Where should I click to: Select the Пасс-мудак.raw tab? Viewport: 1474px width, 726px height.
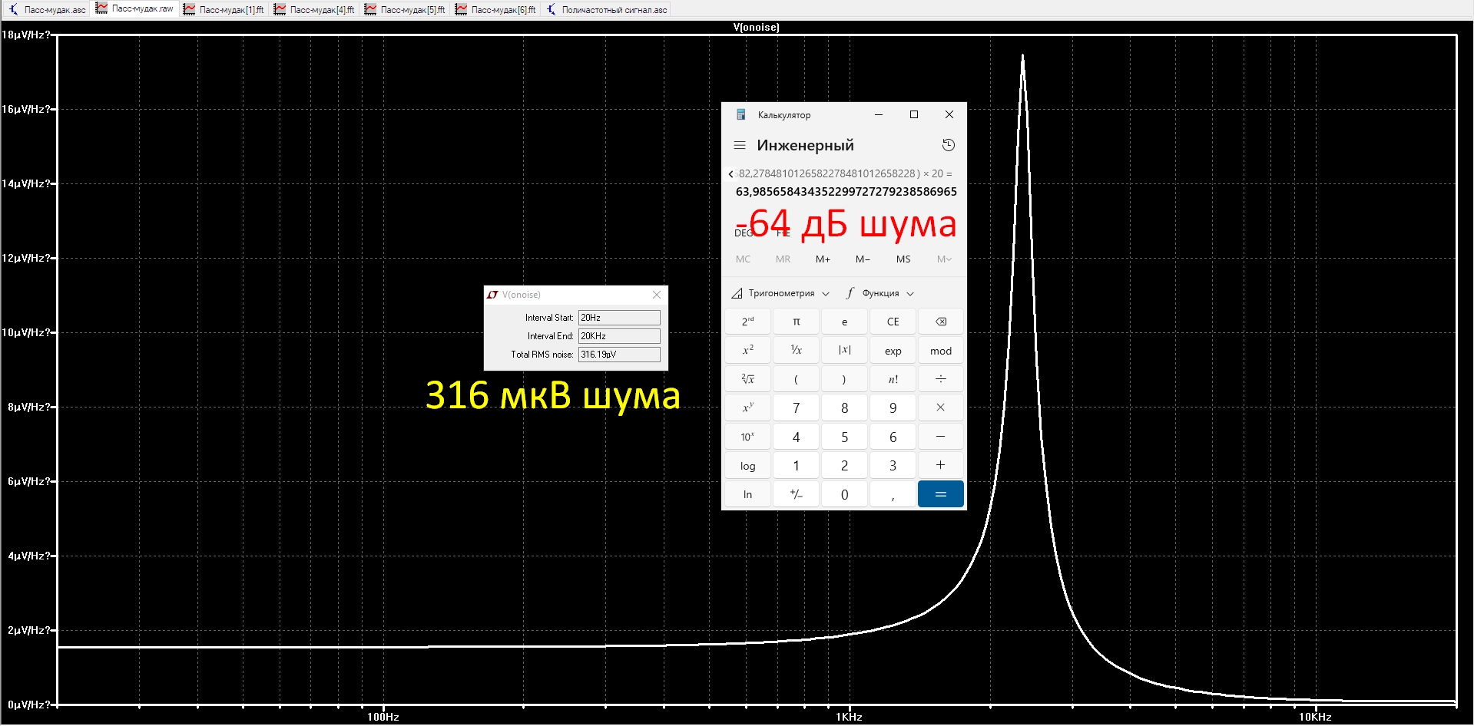pyautogui.click(x=135, y=9)
